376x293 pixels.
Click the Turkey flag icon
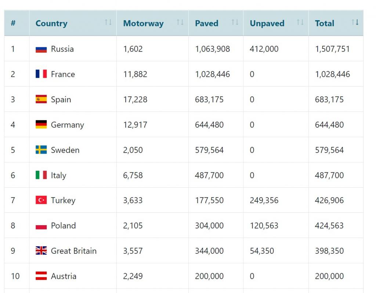tap(41, 200)
